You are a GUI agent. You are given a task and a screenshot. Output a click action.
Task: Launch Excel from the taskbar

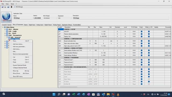(74, 94)
